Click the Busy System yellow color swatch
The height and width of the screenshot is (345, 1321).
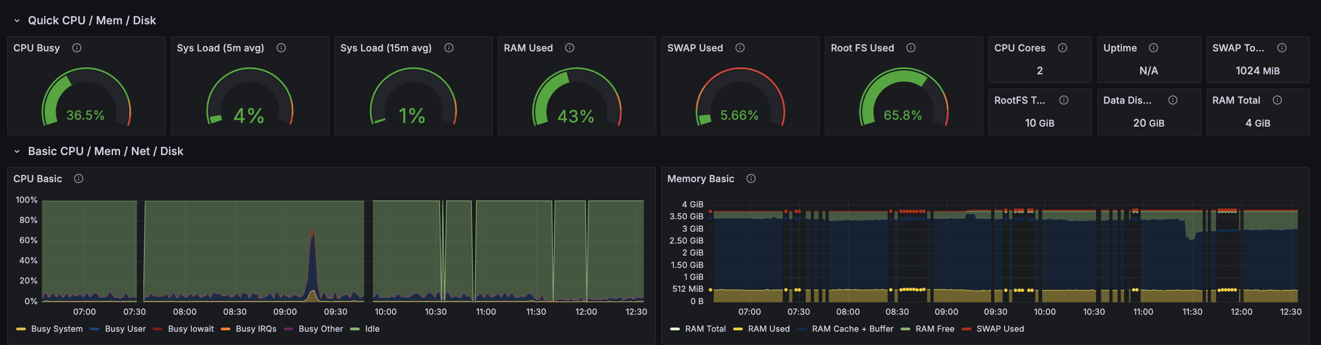tap(21, 328)
